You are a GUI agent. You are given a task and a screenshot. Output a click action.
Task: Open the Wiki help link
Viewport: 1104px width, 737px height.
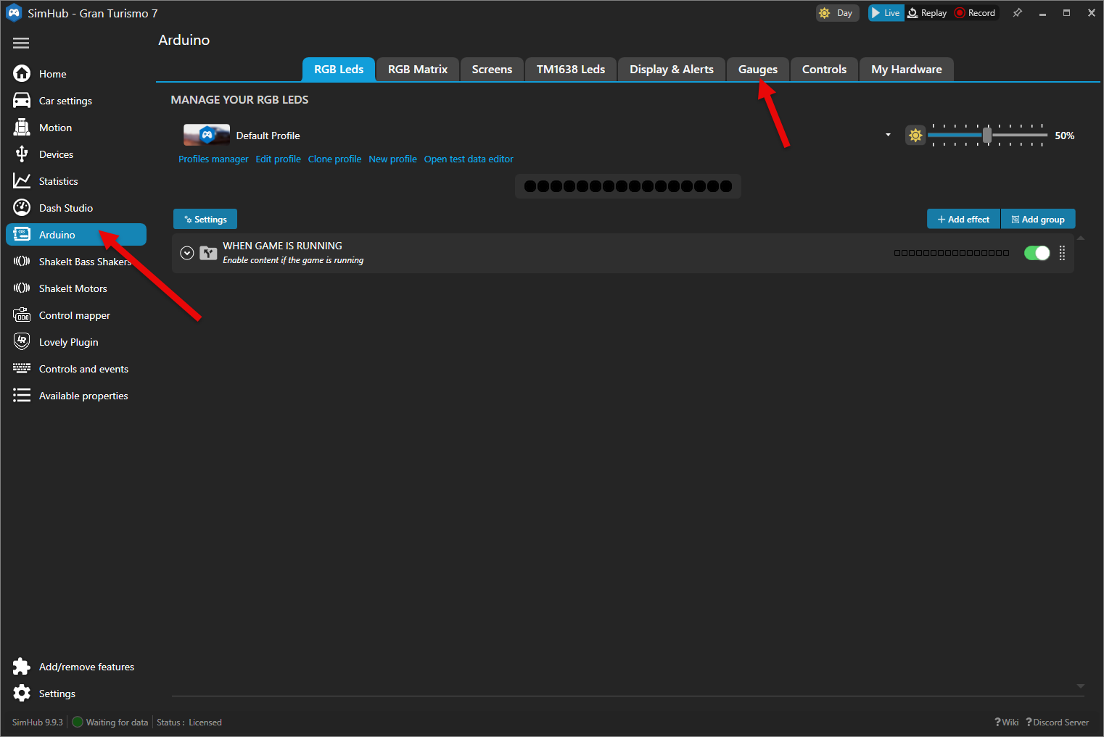1006,722
